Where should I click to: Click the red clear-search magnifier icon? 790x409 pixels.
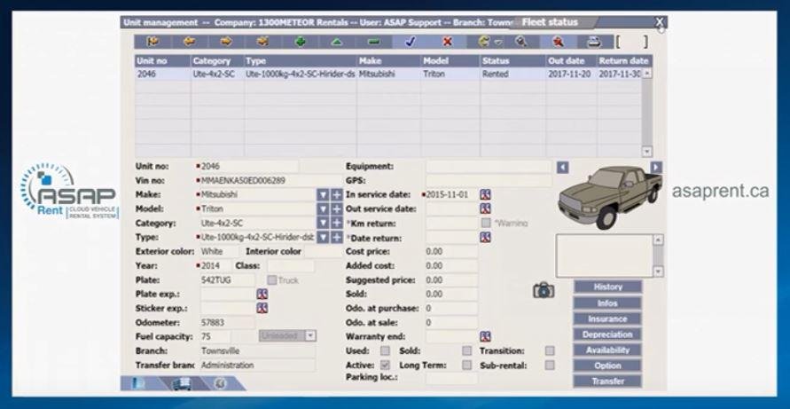pos(558,42)
